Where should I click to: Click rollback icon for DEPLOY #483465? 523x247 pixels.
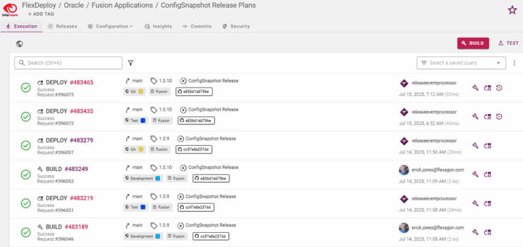pyautogui.click(x=499, y=88)
